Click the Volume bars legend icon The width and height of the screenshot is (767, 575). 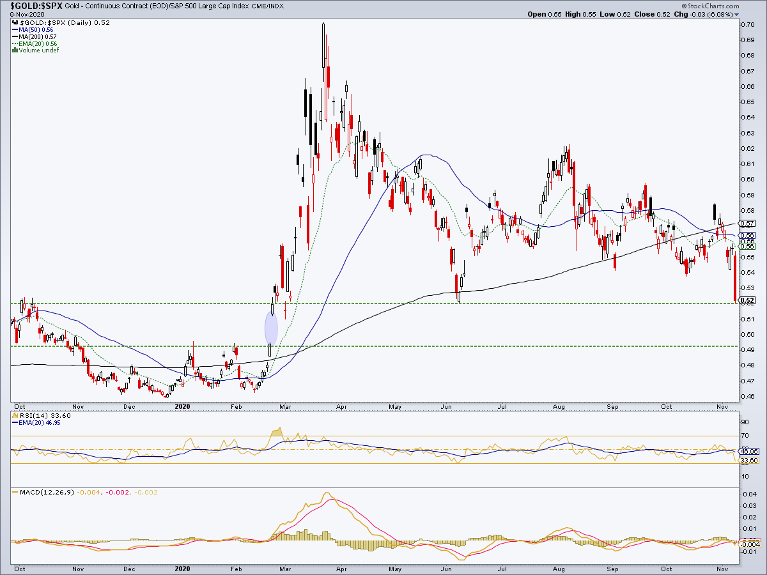coord(14,50)
